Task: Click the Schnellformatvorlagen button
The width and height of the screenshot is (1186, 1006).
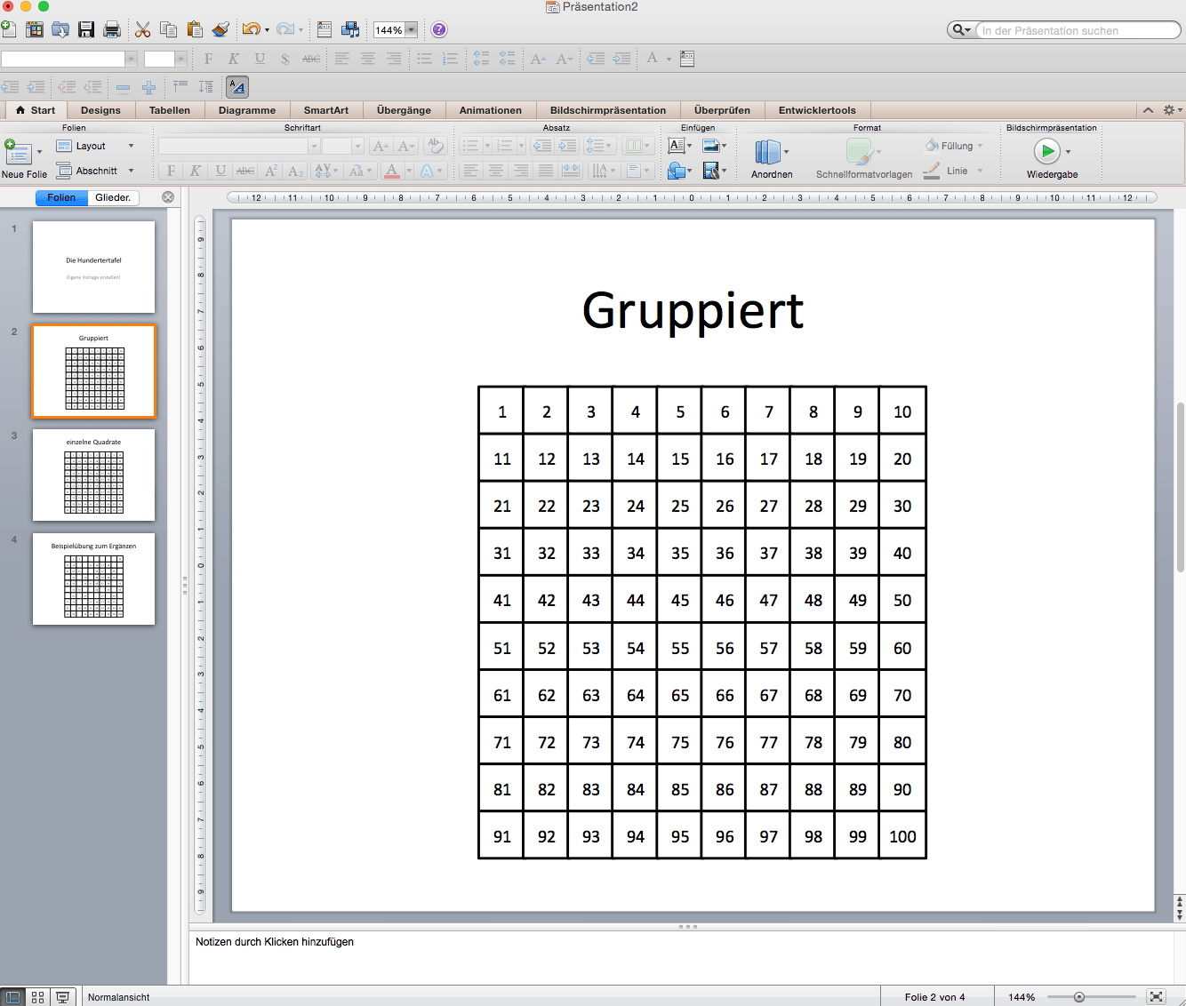Action: tap(863, 159)
